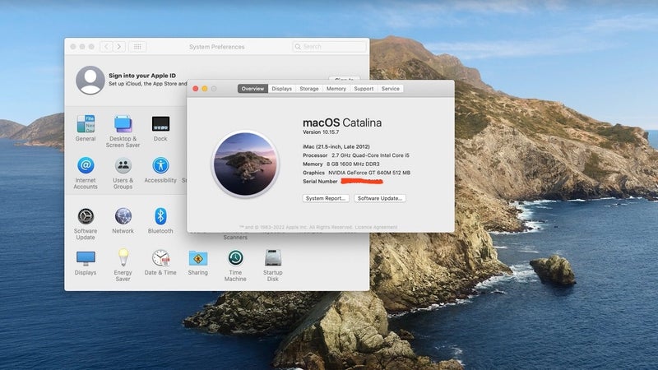Minimize the About This Mac window
This screenshot has height=370, width=658.
(205, 89)
